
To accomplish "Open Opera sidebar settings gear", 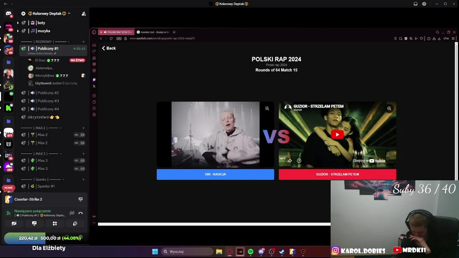I will tap(94, 115).
